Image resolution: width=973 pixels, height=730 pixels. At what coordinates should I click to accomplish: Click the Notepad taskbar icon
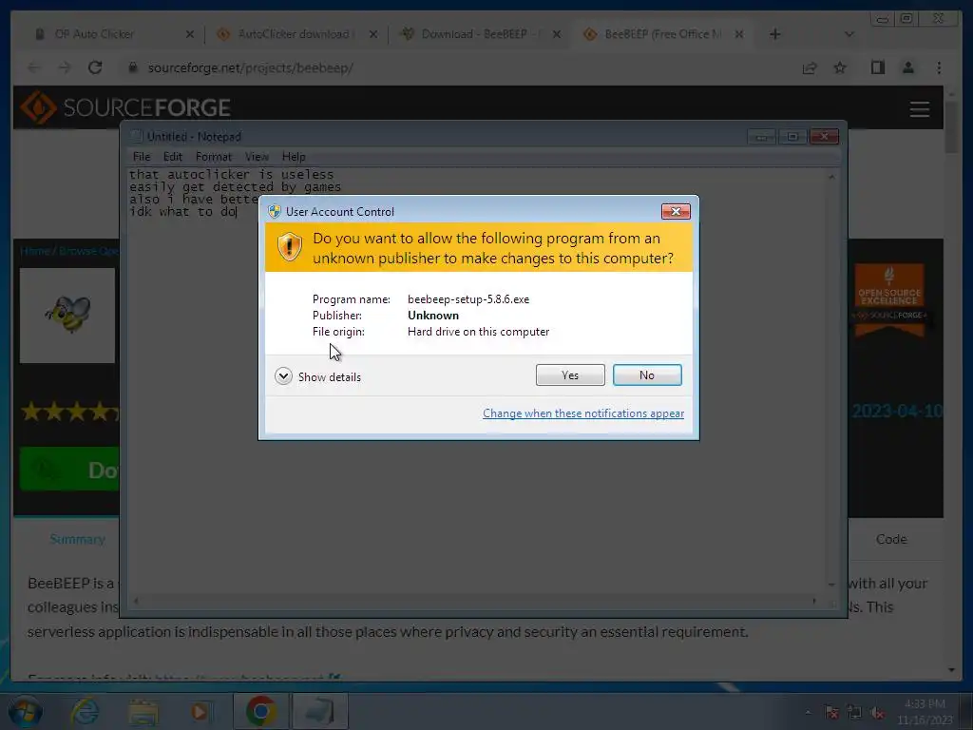tap(319, 711)
